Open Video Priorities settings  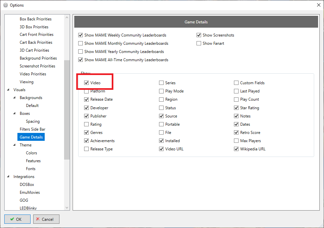click(33, 74)
